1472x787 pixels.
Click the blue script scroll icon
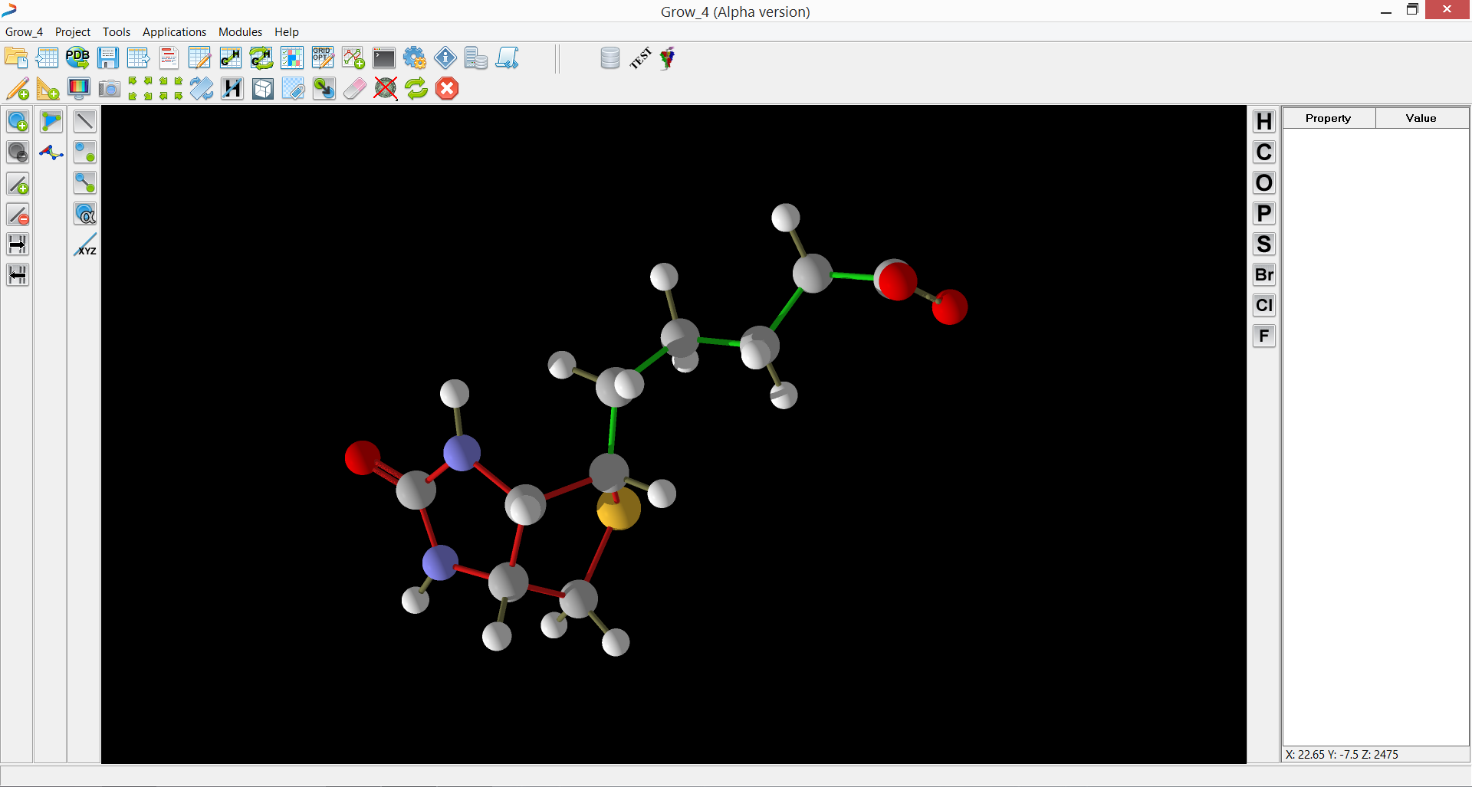tap(507, 58)
